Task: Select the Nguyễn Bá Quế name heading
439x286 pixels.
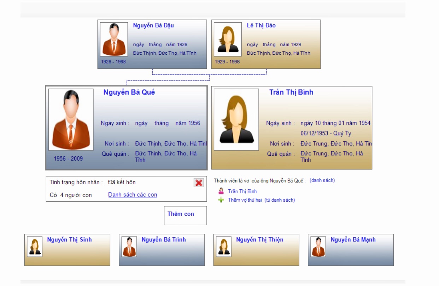Action: 129,93
